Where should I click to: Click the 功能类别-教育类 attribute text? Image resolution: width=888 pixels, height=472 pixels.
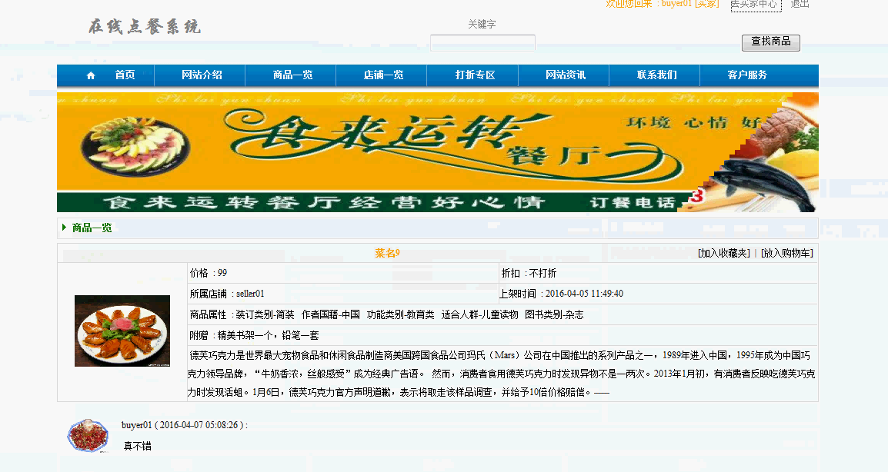pyautogui.click(x=400, y=314)
